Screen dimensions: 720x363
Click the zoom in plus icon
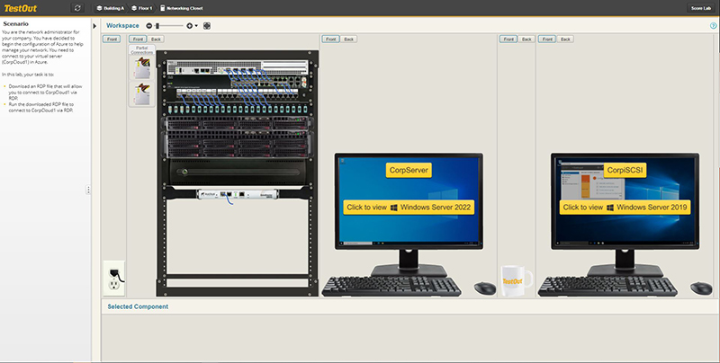pos(189,26)
